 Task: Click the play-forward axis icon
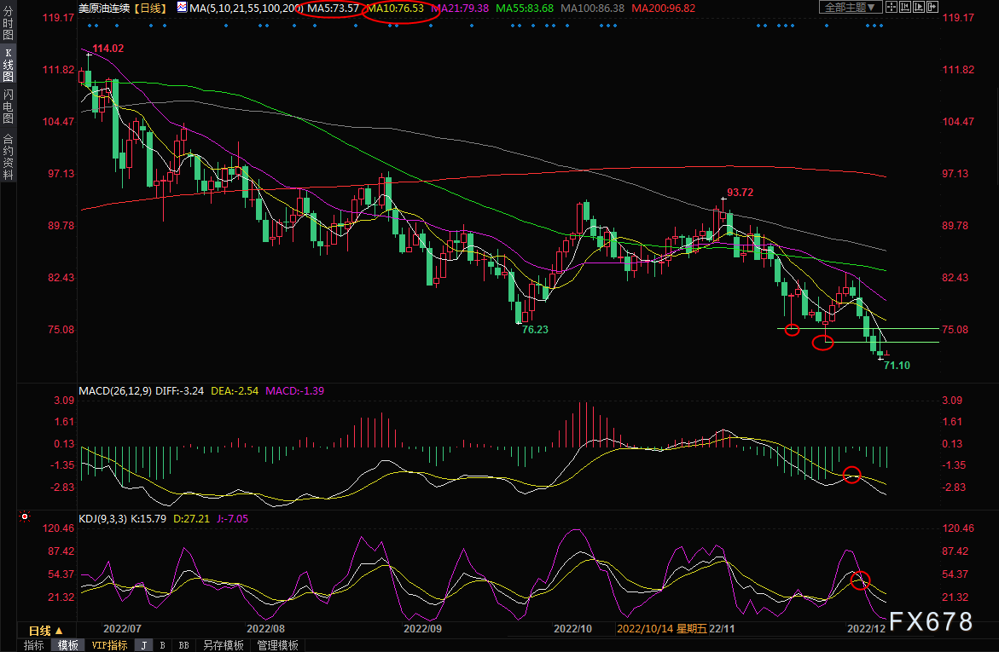tap(919, 7)
